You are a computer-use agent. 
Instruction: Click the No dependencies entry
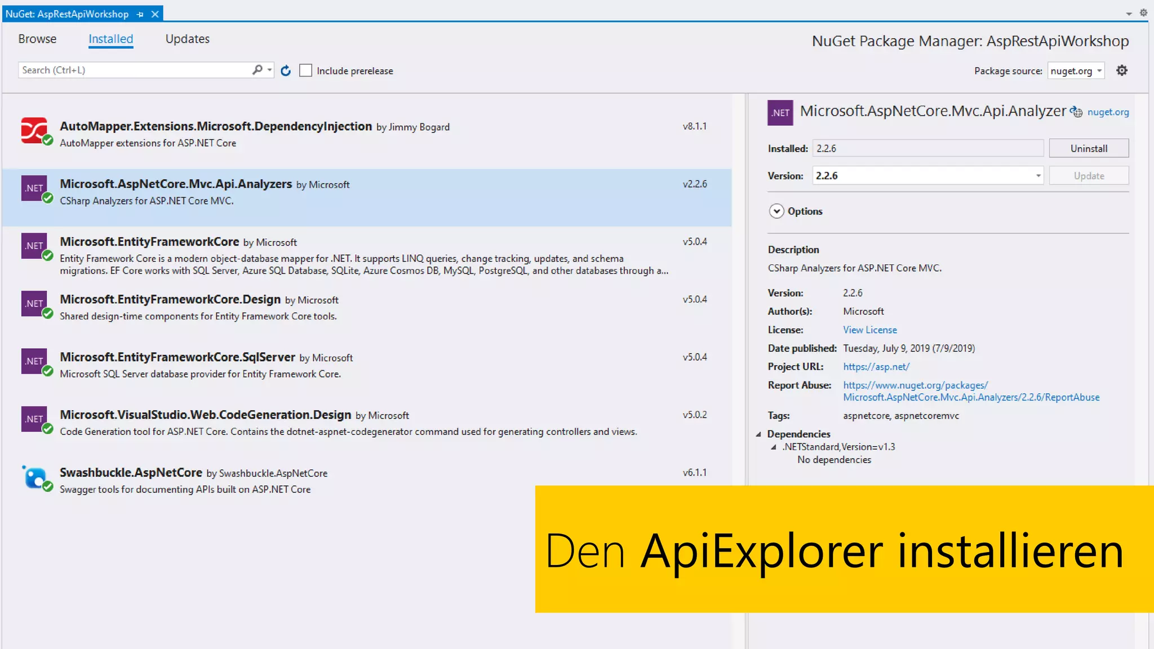(x=834, y=460)
